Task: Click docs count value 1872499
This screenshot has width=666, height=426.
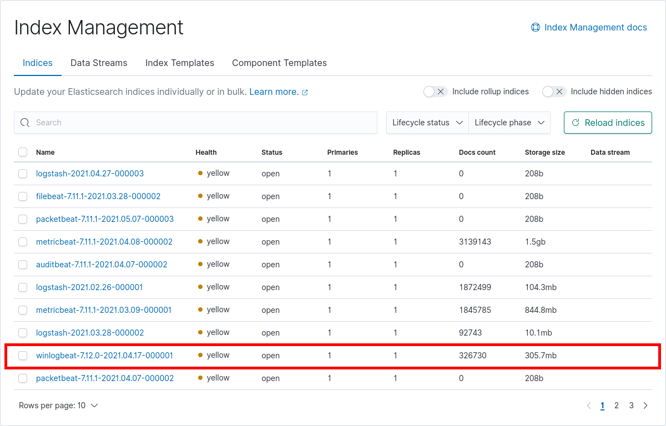Action: [x=475, y=287]
